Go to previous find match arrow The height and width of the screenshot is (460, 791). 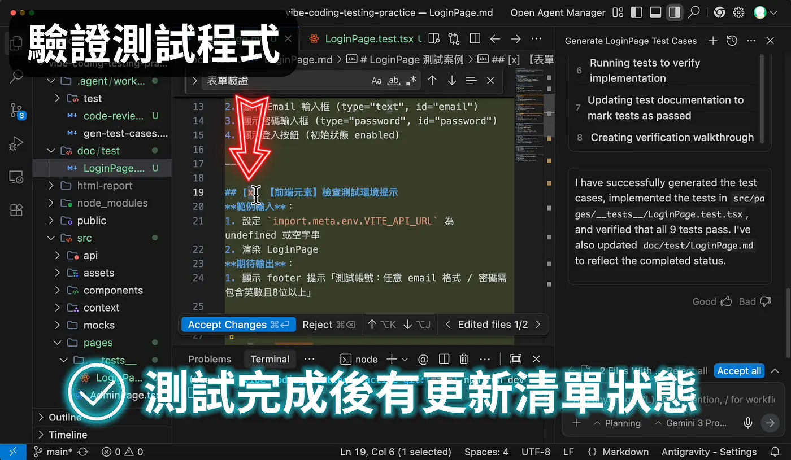(432, 81)
